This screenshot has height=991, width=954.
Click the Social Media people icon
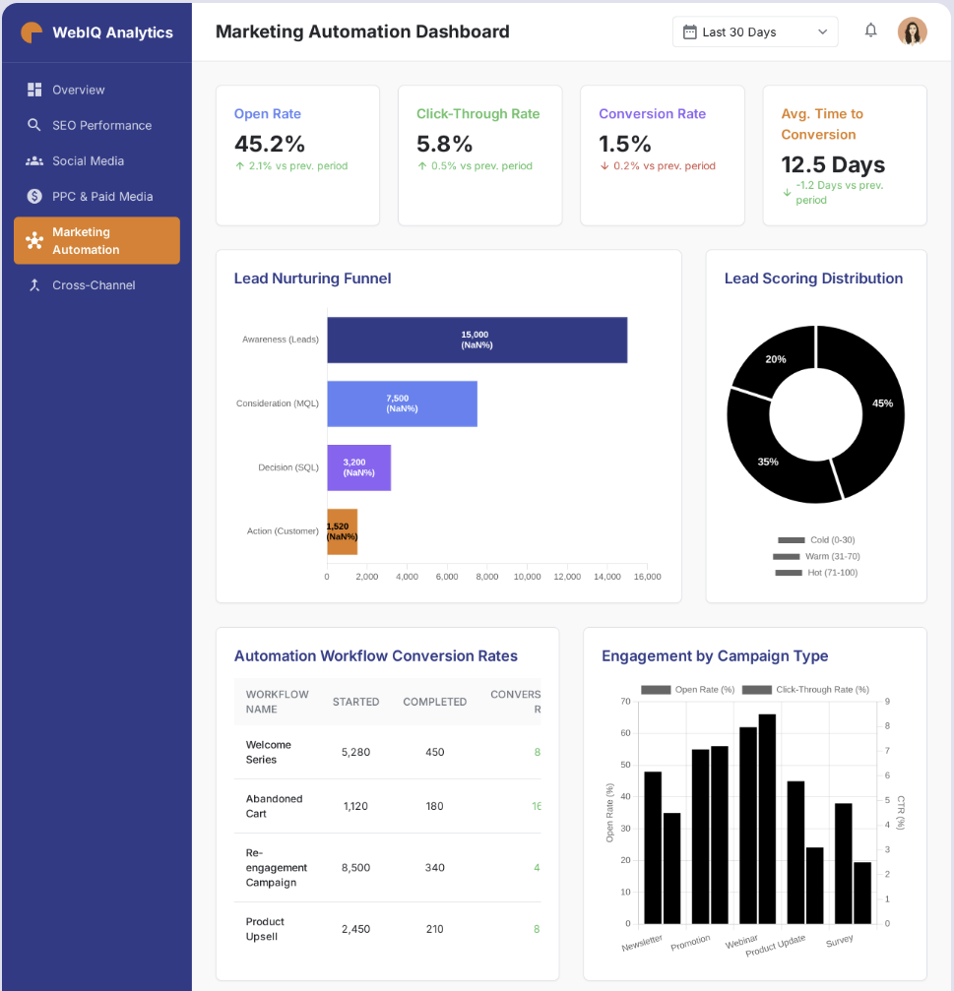pos(34,160)
